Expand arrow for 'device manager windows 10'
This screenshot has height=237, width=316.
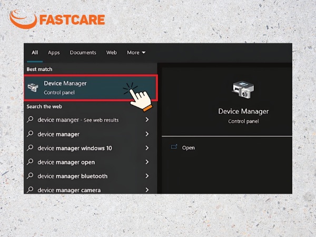pos(147,148)
